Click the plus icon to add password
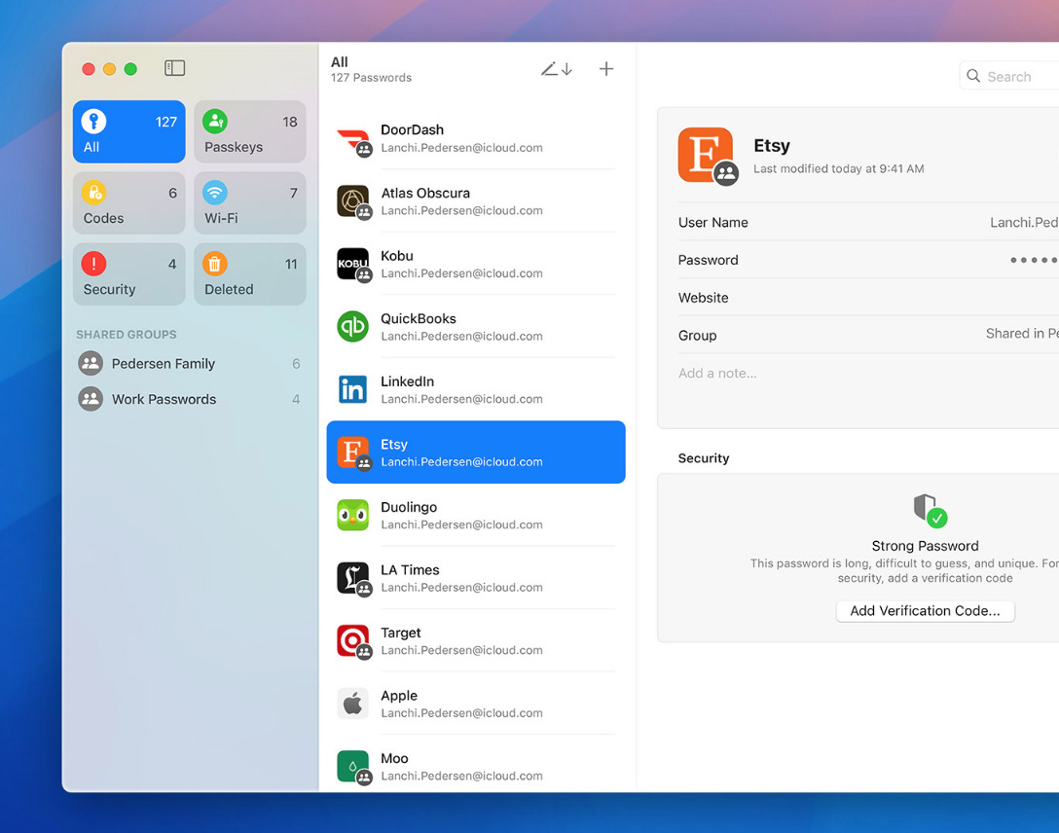The height and width of the screenshot is (833, 1059). [x=606, y=69]
